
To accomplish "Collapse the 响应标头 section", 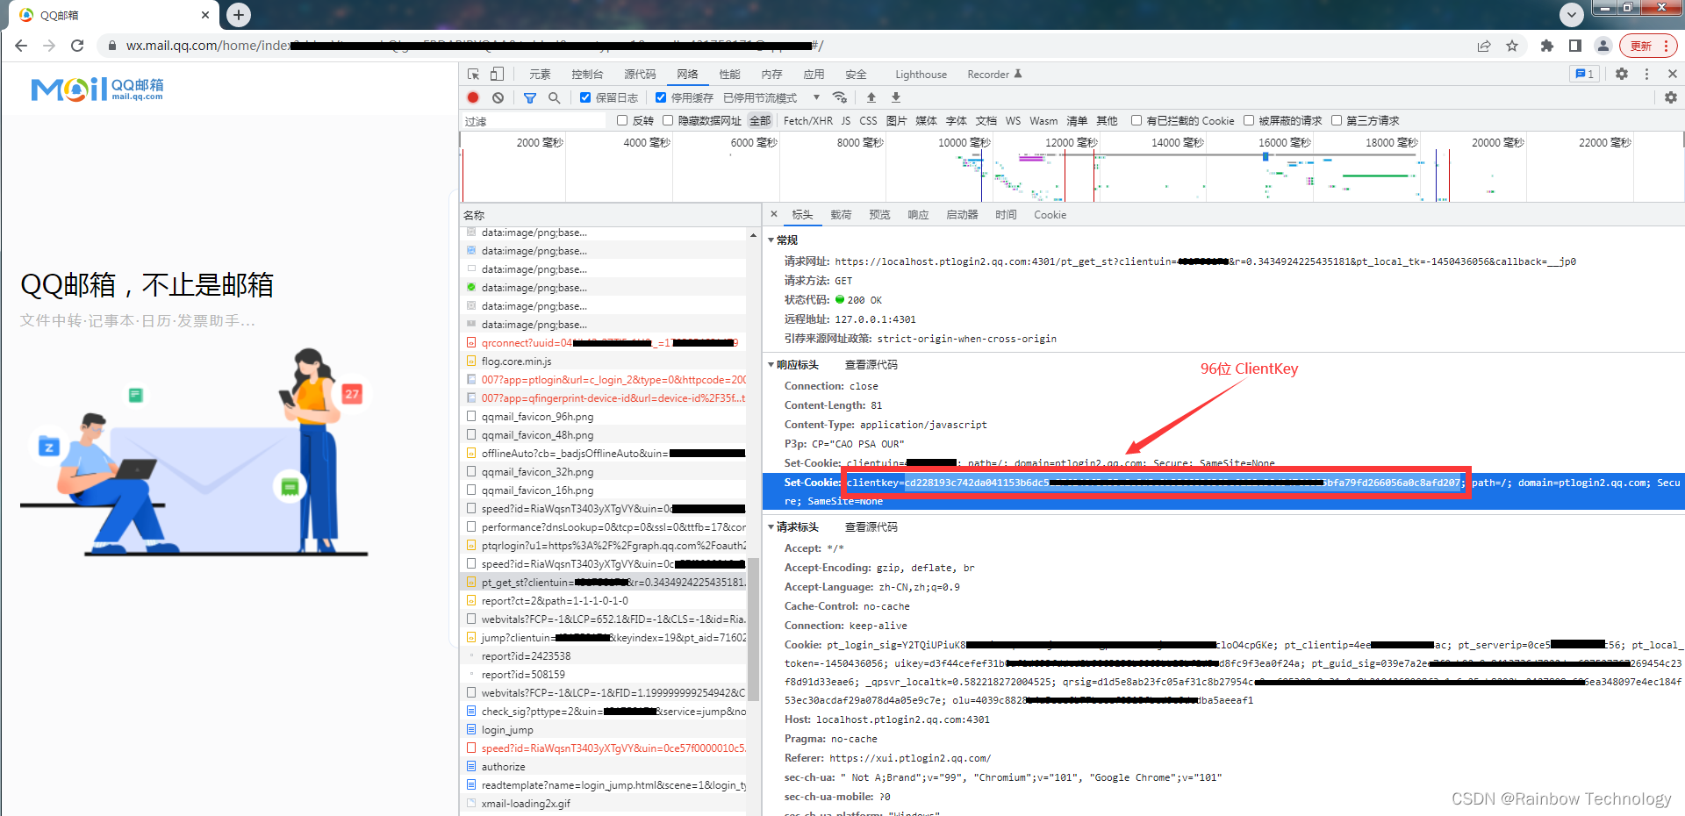I will point(771,364).
